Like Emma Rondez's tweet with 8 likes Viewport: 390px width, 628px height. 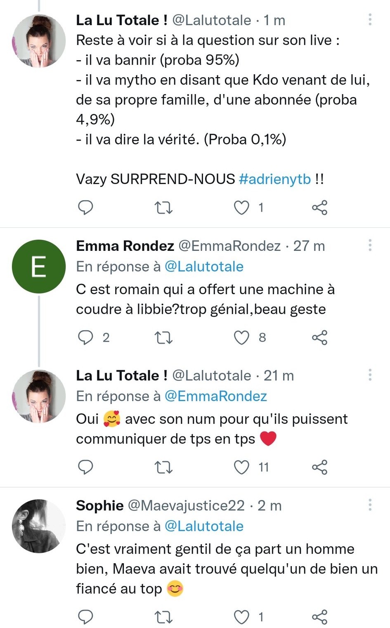pos(241,338)
